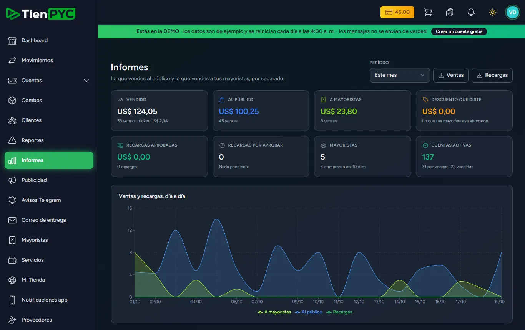
Task: Toggle Recargas series in chart legend
Action: click(x=339, y=312)
